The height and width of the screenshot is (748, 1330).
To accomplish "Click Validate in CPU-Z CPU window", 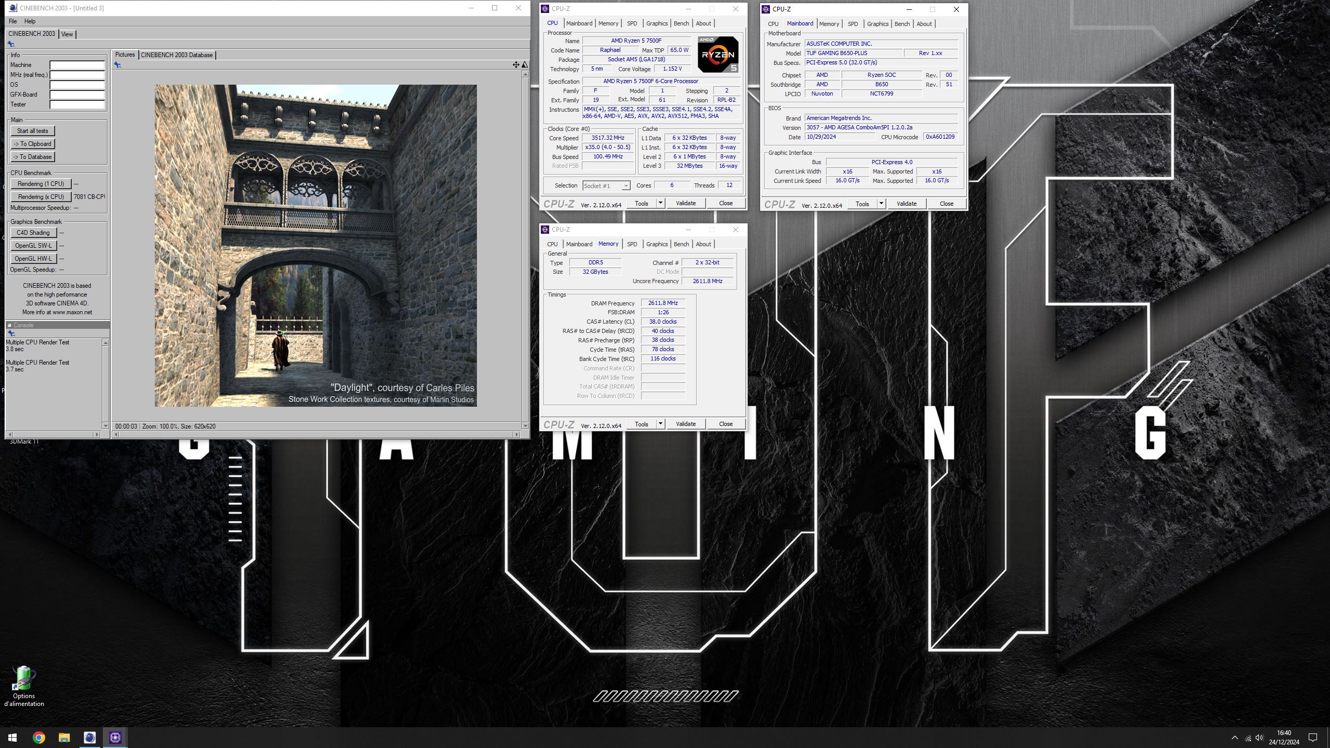I will coord(686,203).
